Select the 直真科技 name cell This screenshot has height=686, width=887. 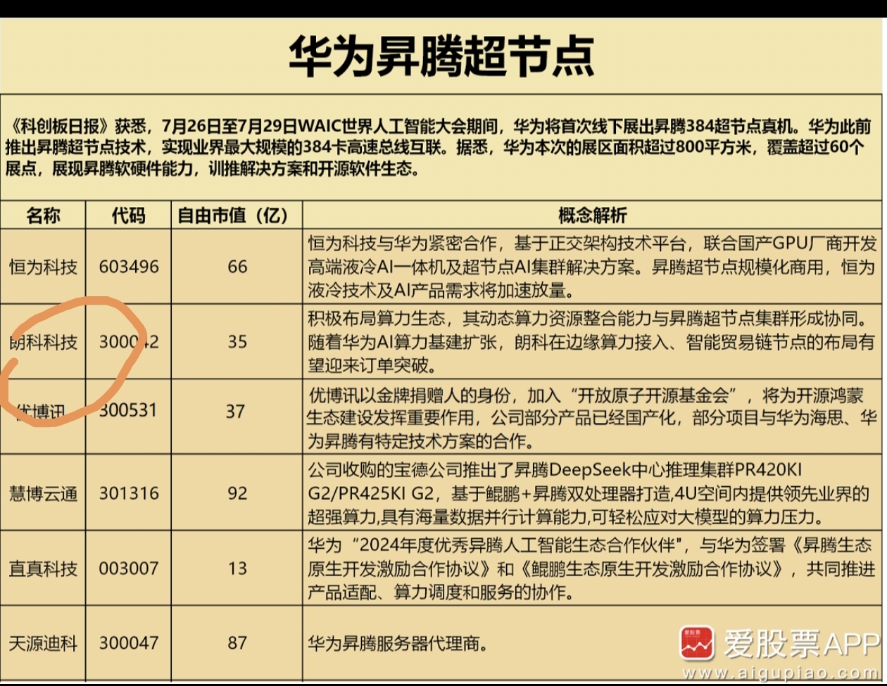click(x=44, y=568)
